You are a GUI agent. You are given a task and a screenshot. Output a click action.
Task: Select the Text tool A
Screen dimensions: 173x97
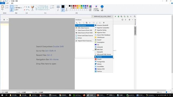[29, 7]
